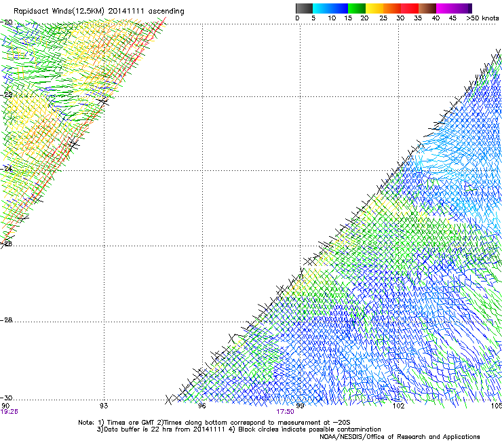The width and height of the screenshot is (502, 441).
Task: Click the '-22' latitude axis label
Action: click(x=6, y=95)
